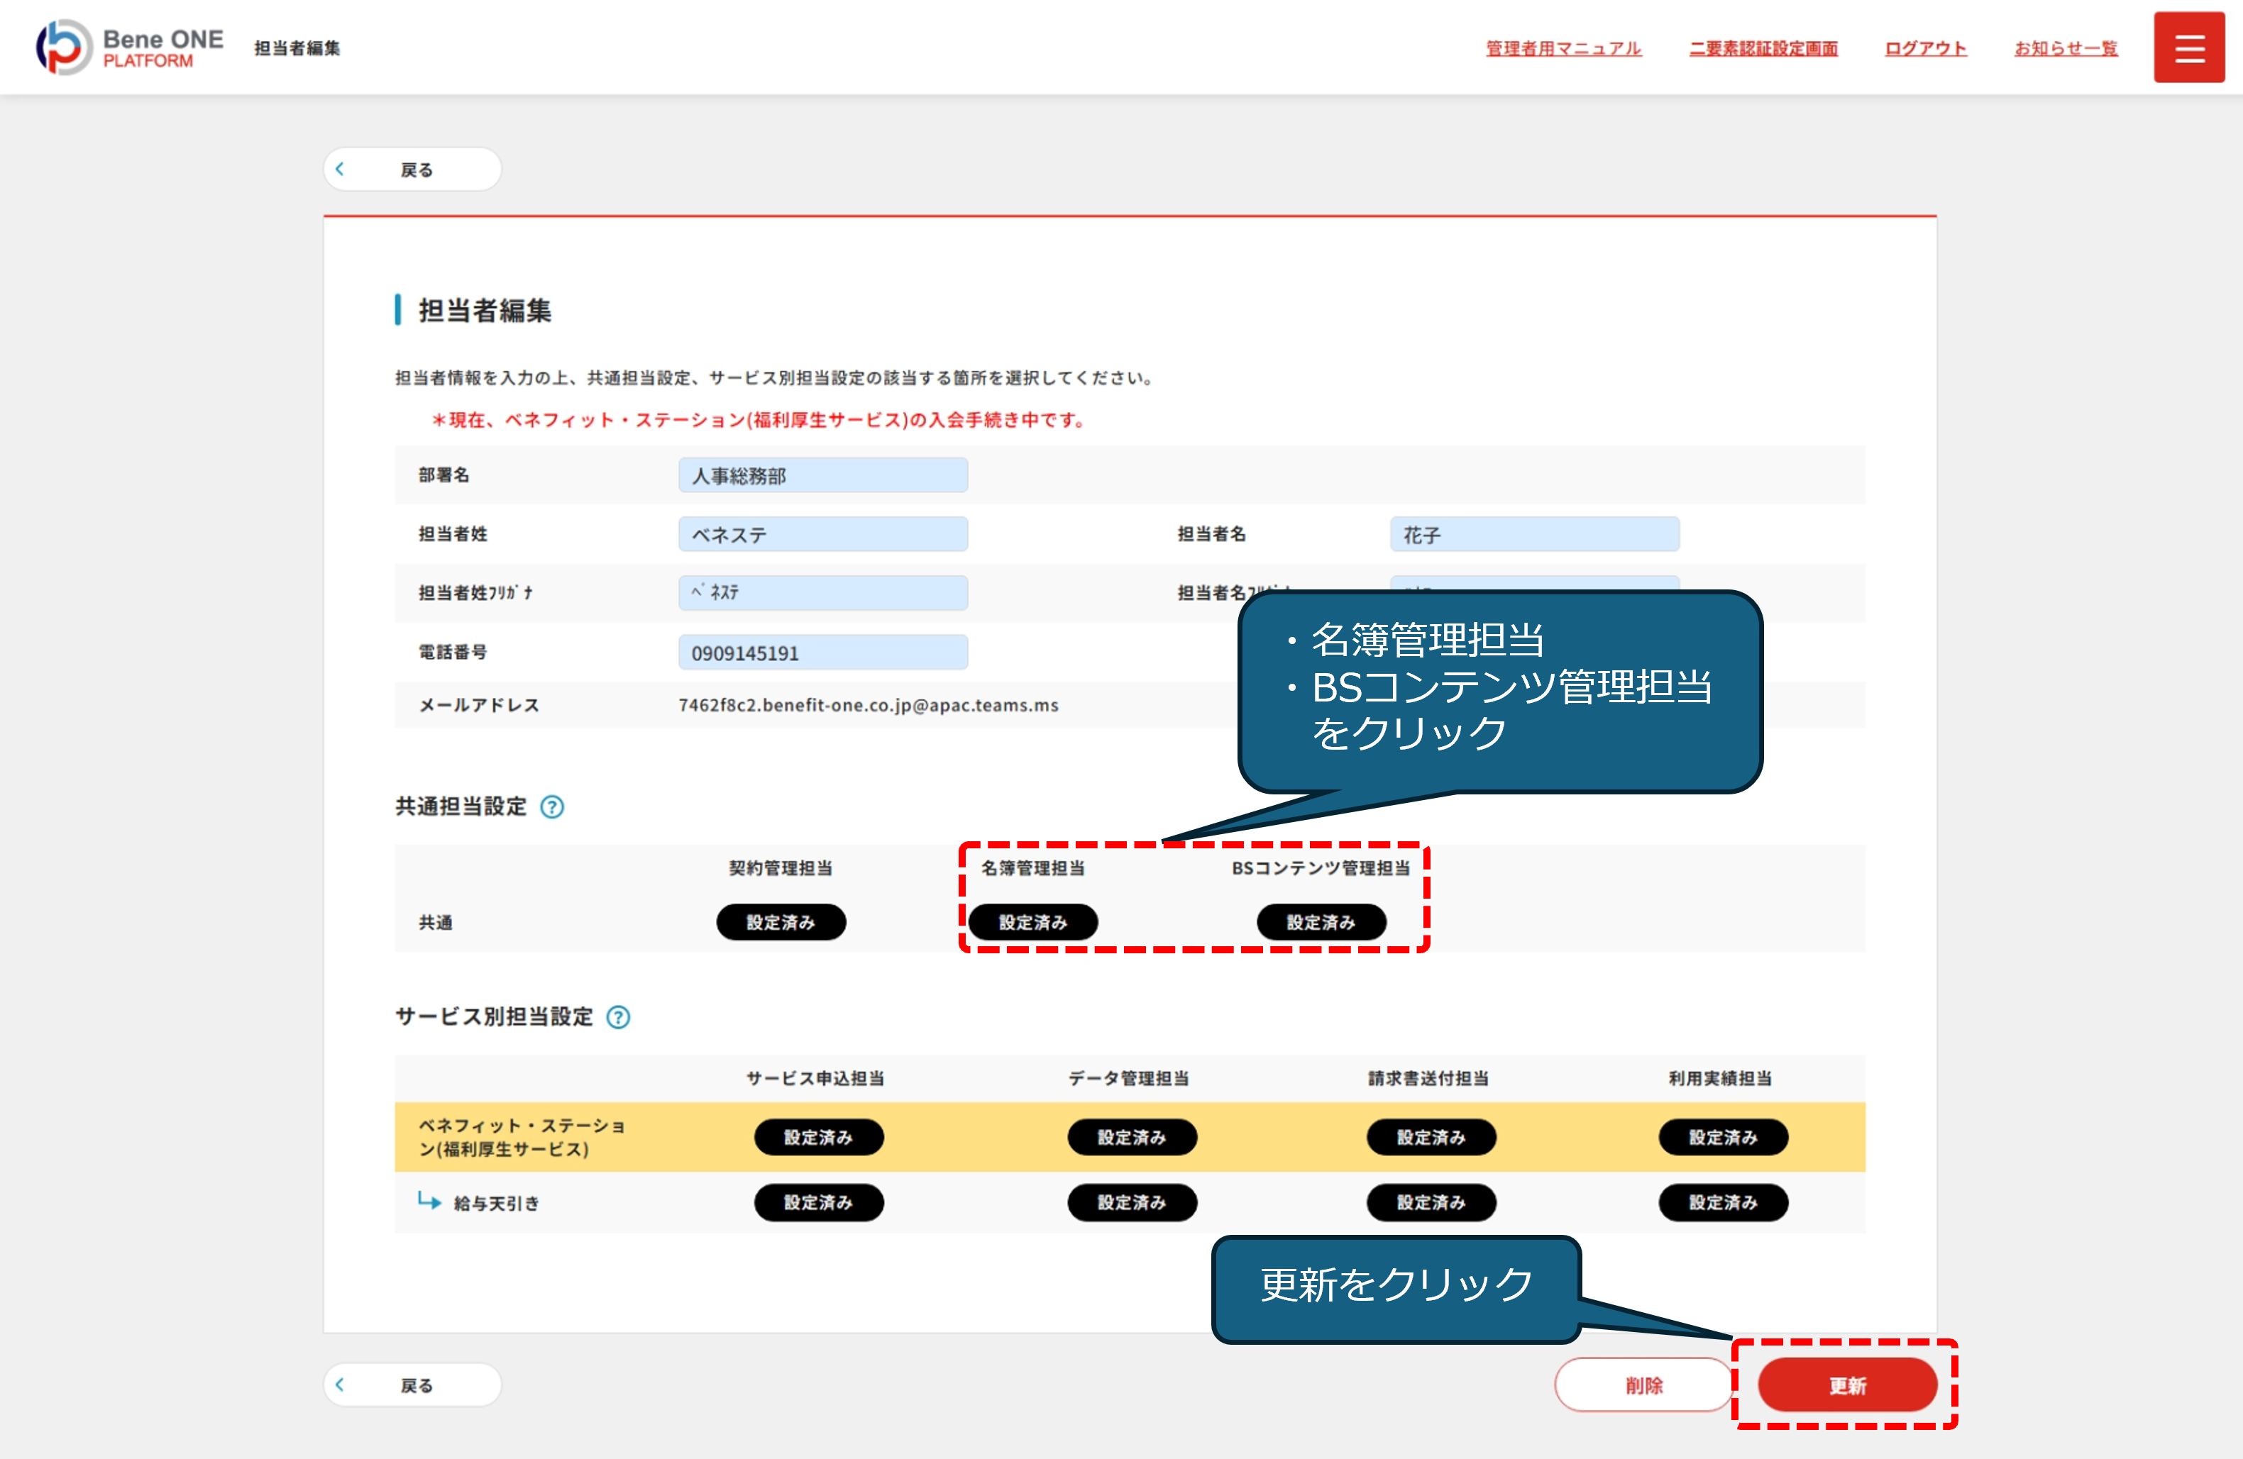Toggle 請求書送付担当 for ベネフィット・ステーション
This screenshot has width=2243, height=1459.
point(1431,1137)
